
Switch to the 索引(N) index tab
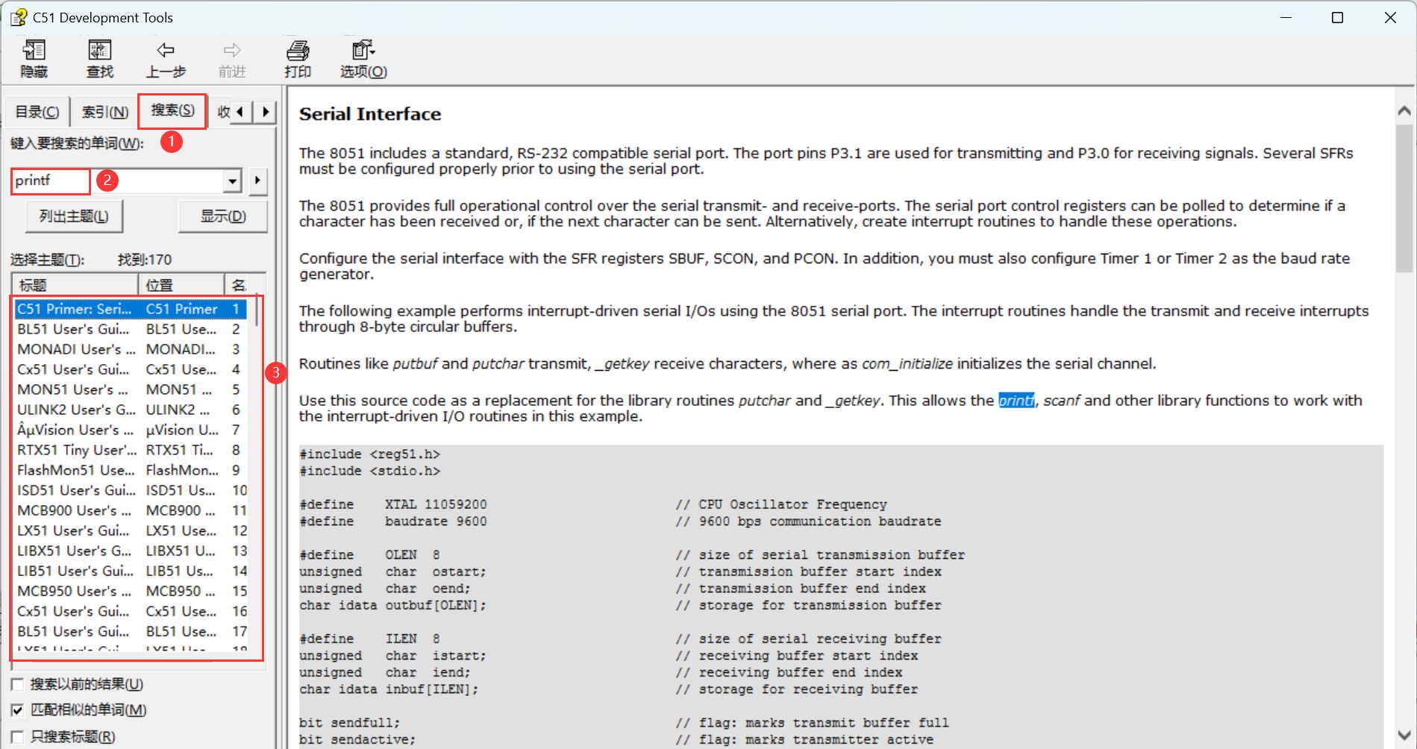click(104, 112)
